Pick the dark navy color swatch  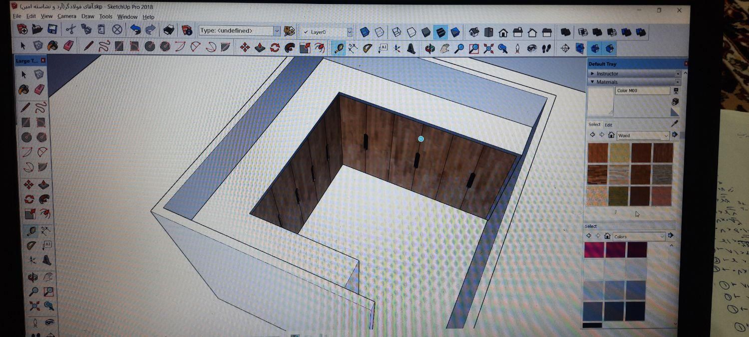click(x=635, y=312)
